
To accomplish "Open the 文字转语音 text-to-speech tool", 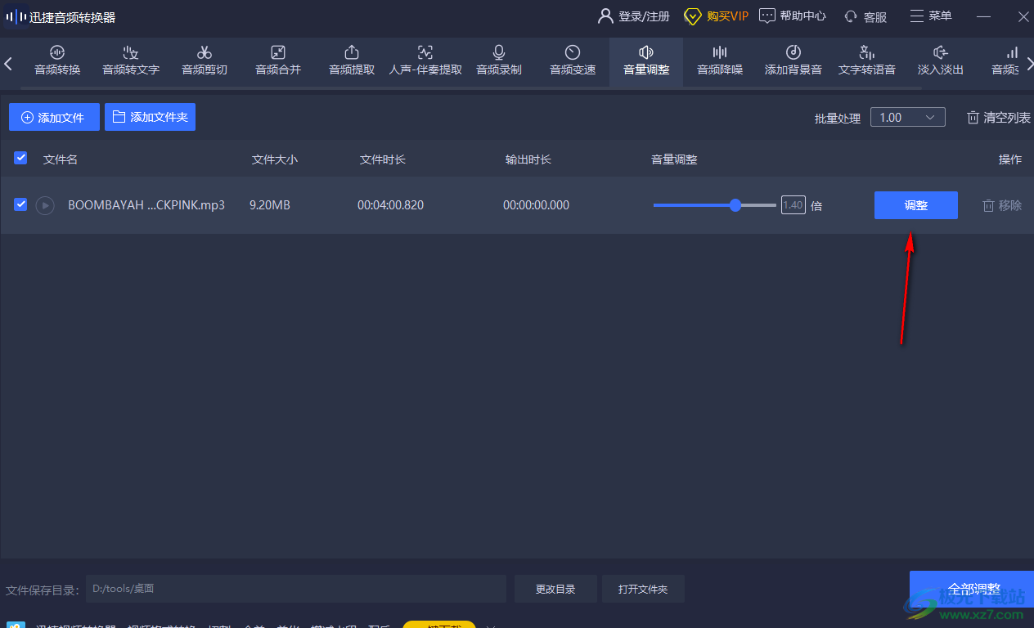I will pyautogui.click(x=867, y=61).
